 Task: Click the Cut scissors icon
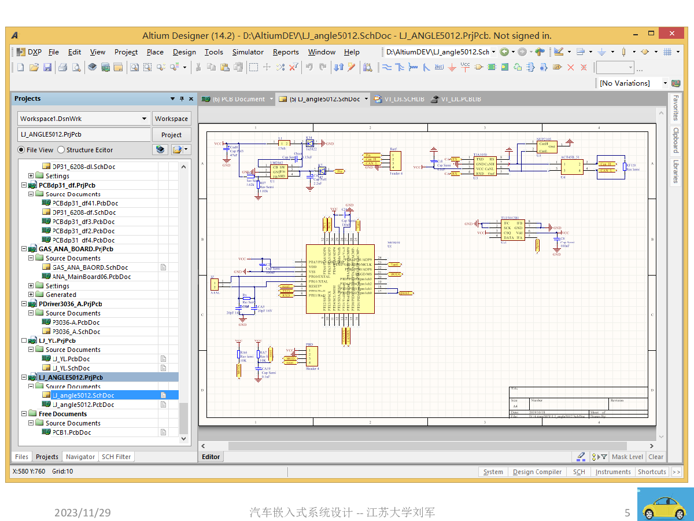pos(198,67)
